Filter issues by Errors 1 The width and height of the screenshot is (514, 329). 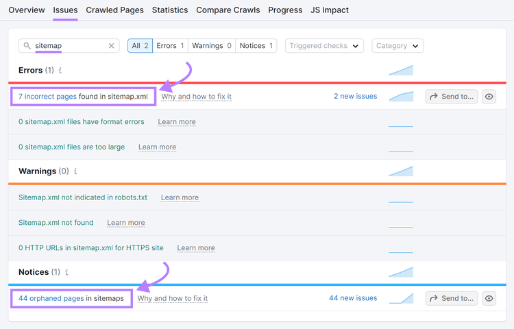[170, 46]
